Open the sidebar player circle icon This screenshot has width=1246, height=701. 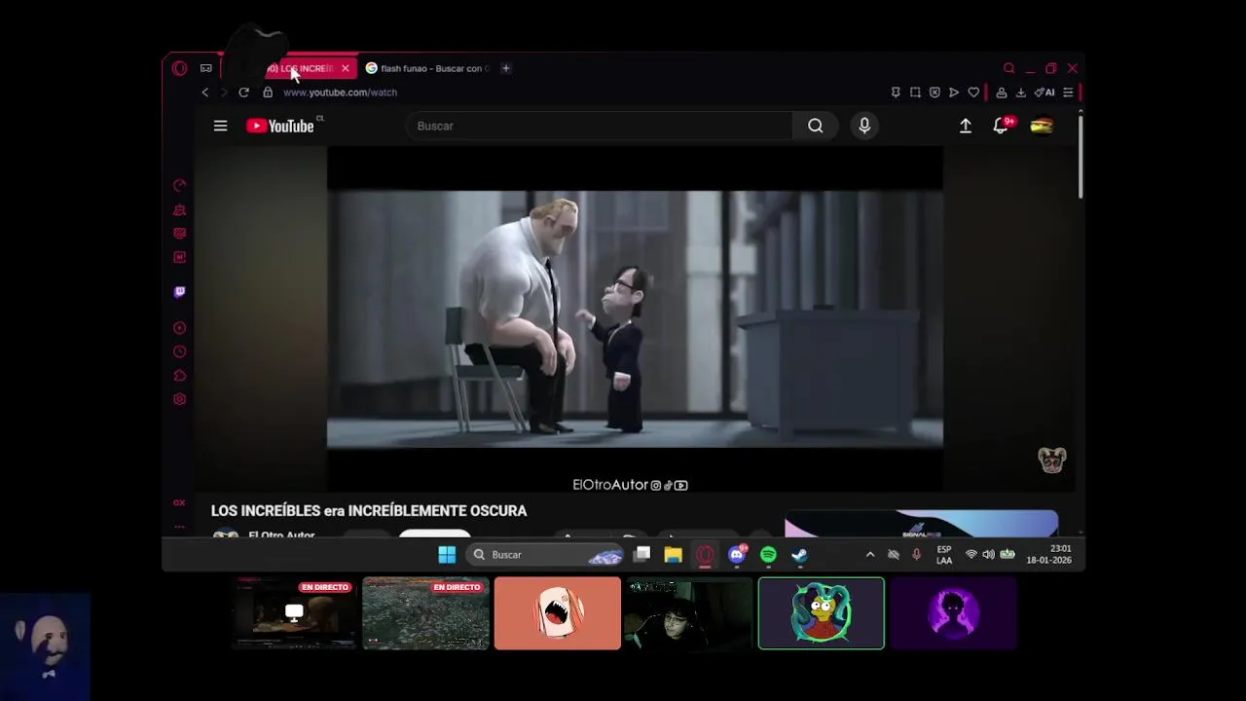(179, 328)
